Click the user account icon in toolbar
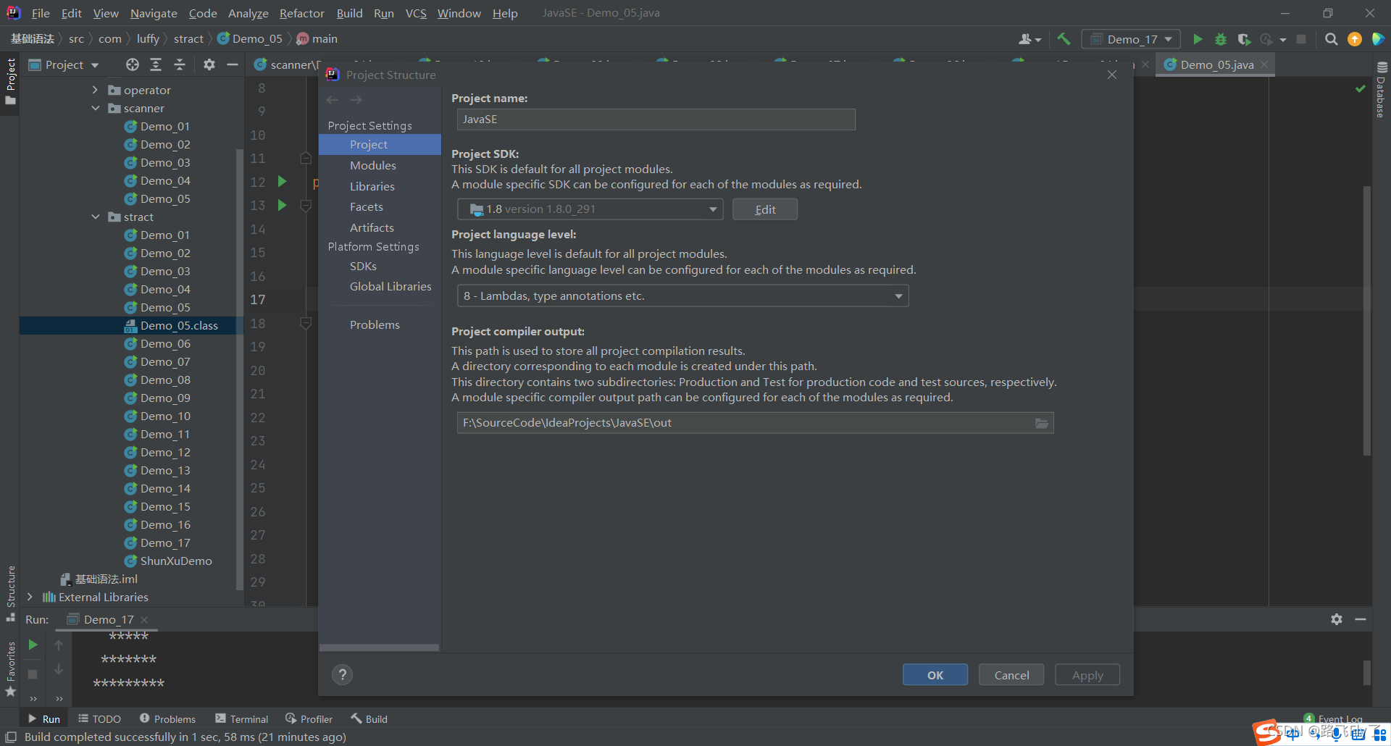The height and width of the screenshot is (746, 1391). (1029, 39)
